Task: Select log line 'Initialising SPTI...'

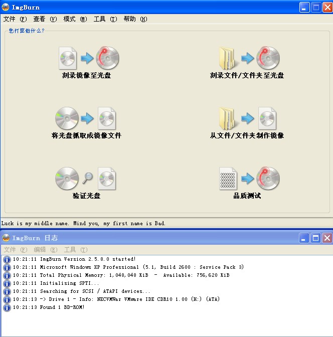Action: (56, 283)
